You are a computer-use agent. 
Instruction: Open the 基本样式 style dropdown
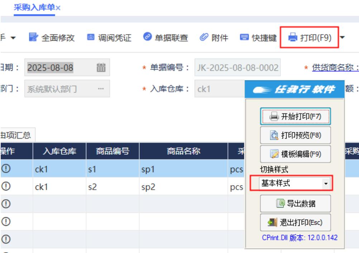pos(326,184)
